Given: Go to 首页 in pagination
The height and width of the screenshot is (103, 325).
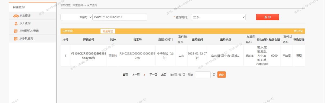Looking at the screenshot, I should click(125, 75).
